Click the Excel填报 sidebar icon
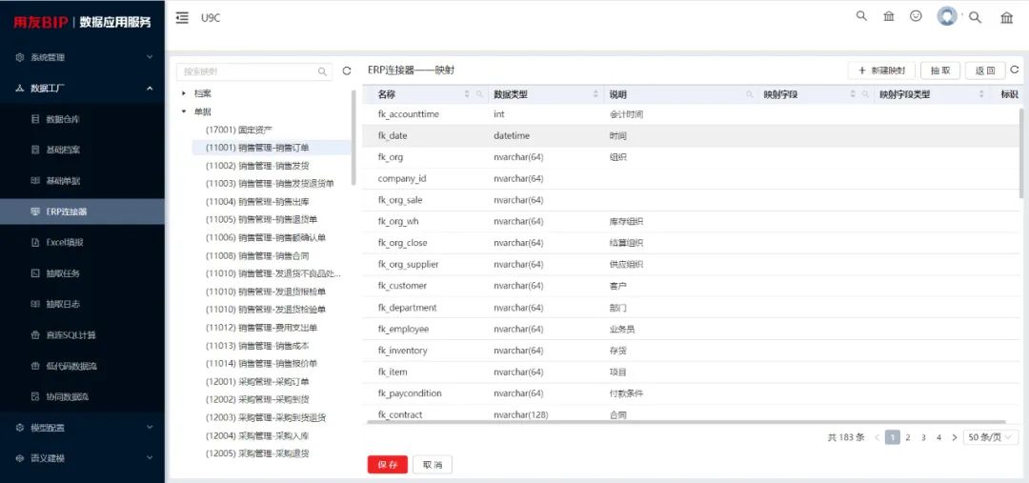 35,242
